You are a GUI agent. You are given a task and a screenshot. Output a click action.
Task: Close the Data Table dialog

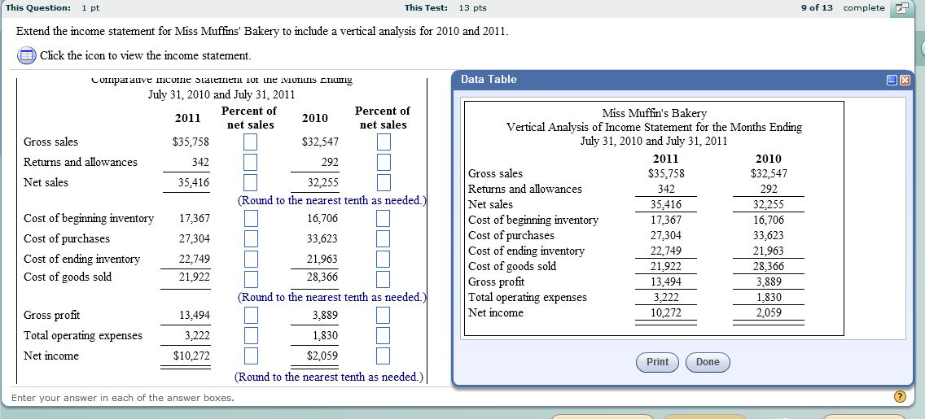(x=905, y=81)
